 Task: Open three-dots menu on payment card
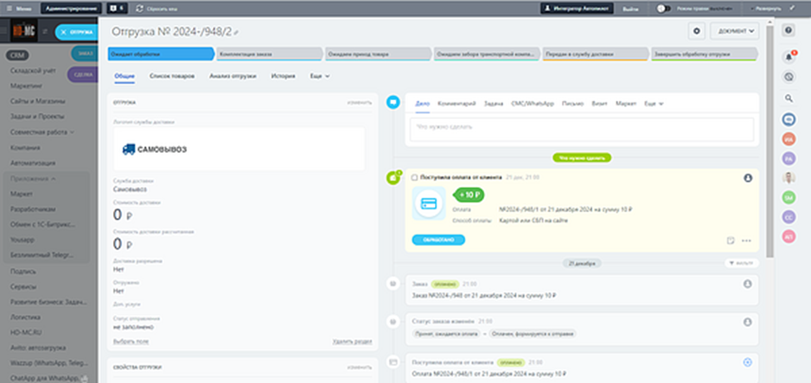pyautogui.click(x=746, y=241)
